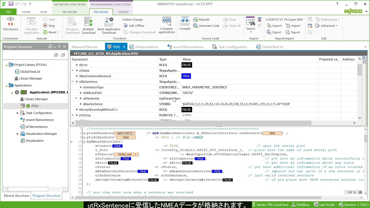Select enumFiltersentence tree item
This screenshot has width=370, height=208.
[x=40, y=120]
